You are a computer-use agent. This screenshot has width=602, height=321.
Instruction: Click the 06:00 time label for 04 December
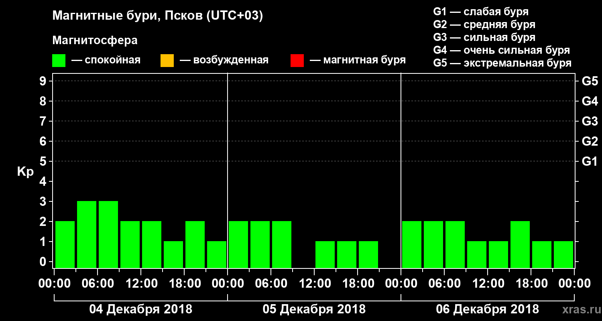pos(97,284)
